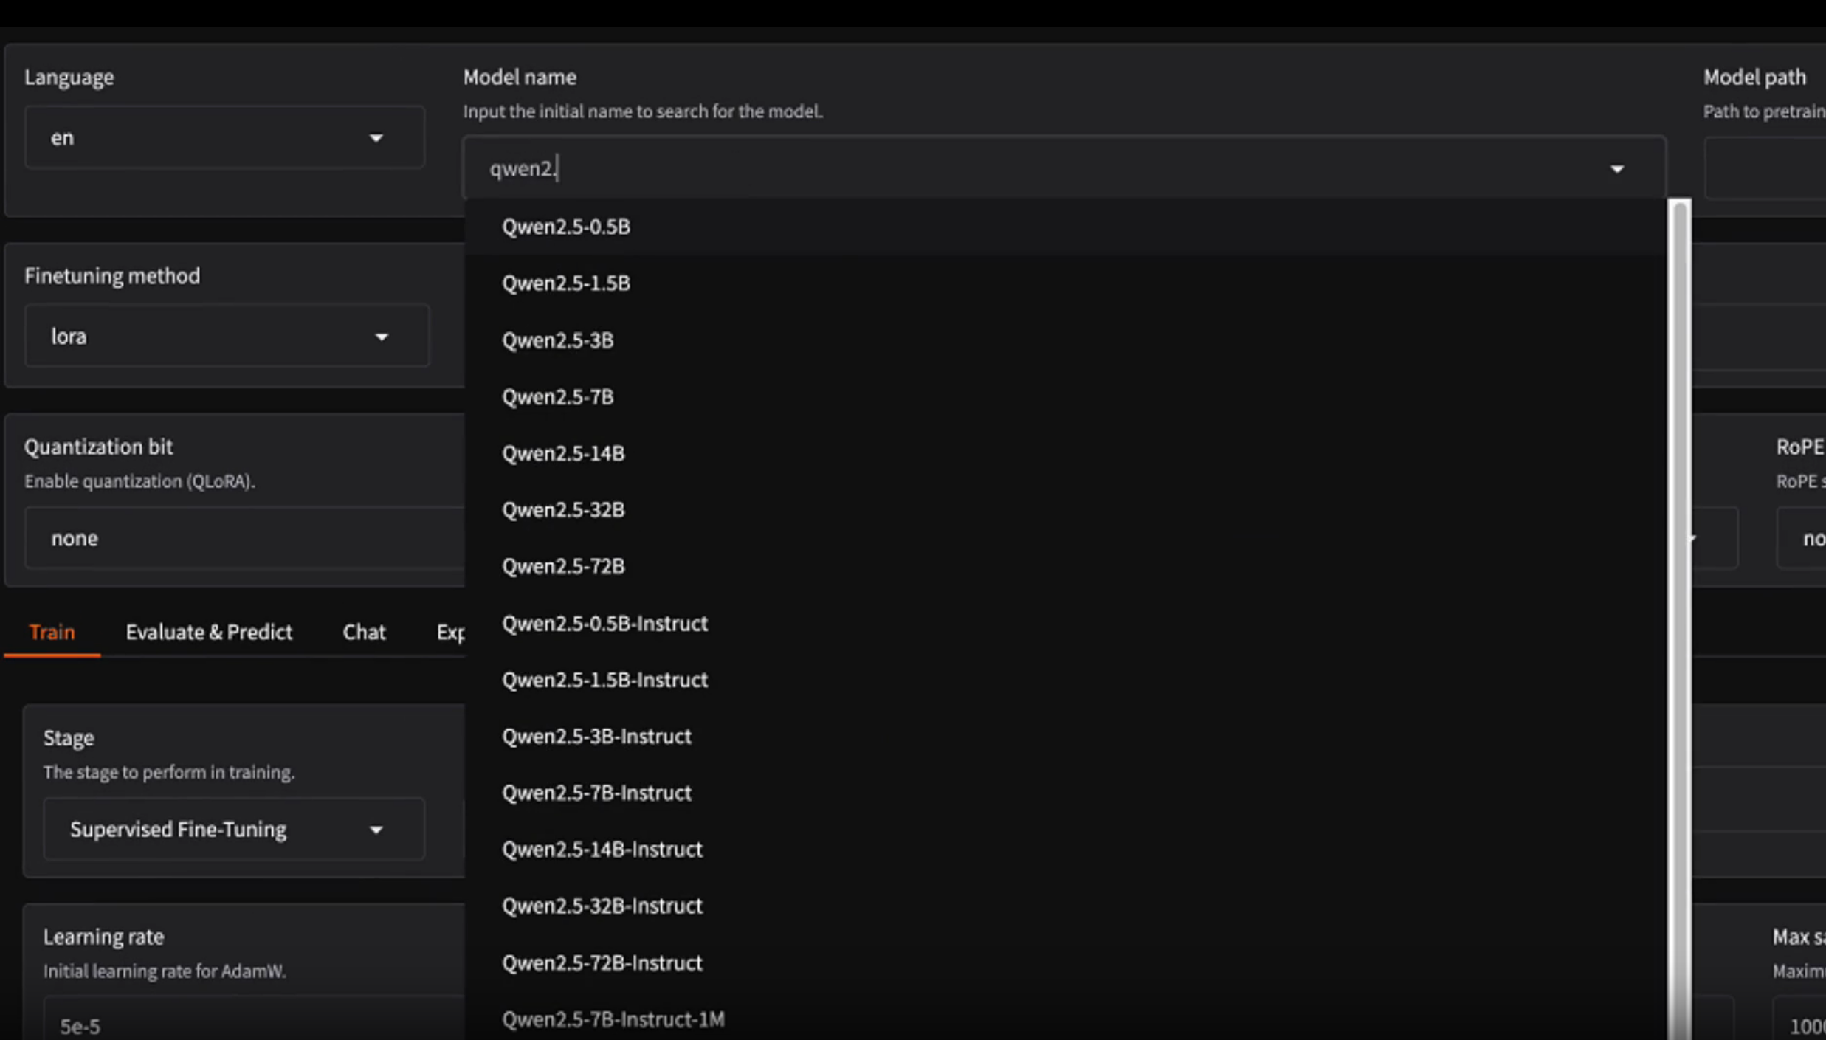The height and width of the screenshot is (1040, 1826).
Task: Open the Finetuning method dropdown showing lora
Action: pos(227,336)
